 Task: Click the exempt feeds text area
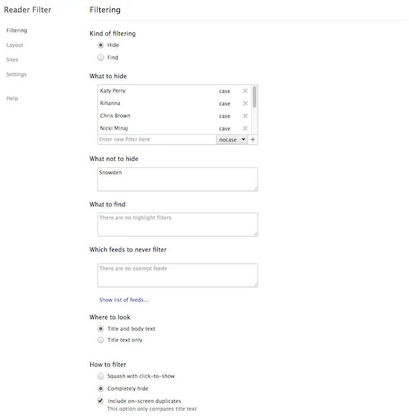point(178,275)
